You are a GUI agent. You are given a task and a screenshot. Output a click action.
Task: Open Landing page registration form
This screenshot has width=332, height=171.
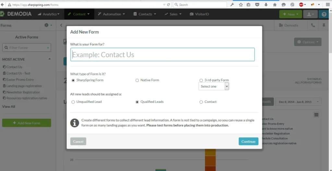pyautogui.click(x=24, y=86)
